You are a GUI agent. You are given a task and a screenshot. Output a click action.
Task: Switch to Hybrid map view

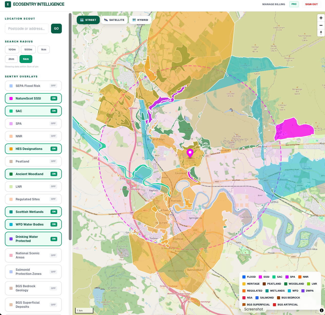pos(140,20)
